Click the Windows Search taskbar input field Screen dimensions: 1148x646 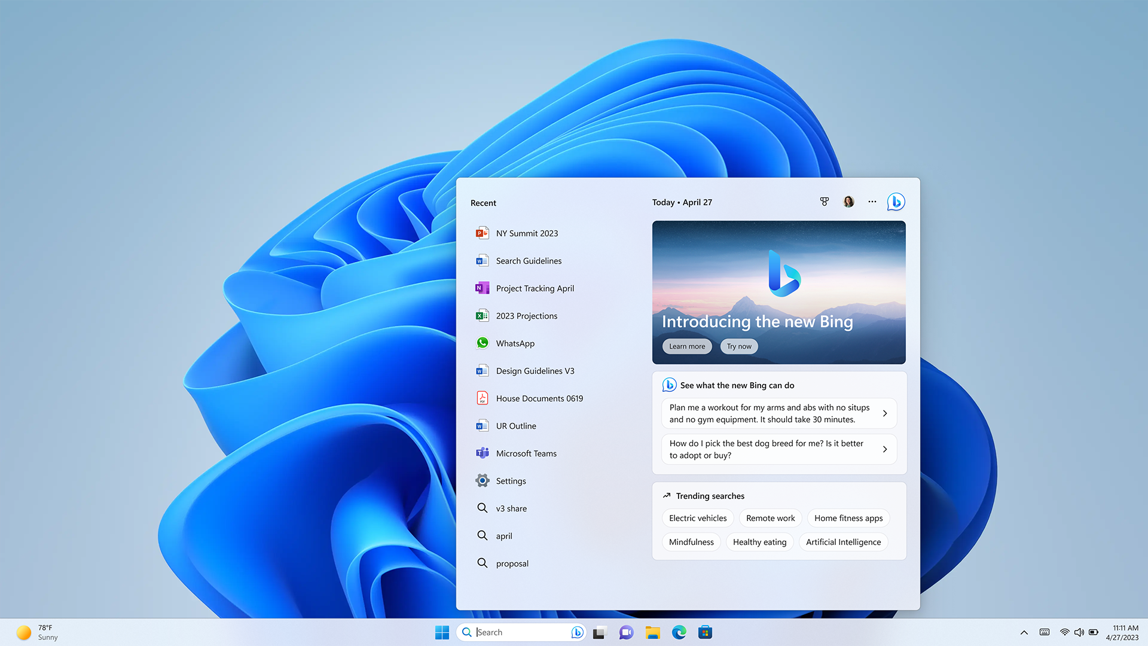520,632
